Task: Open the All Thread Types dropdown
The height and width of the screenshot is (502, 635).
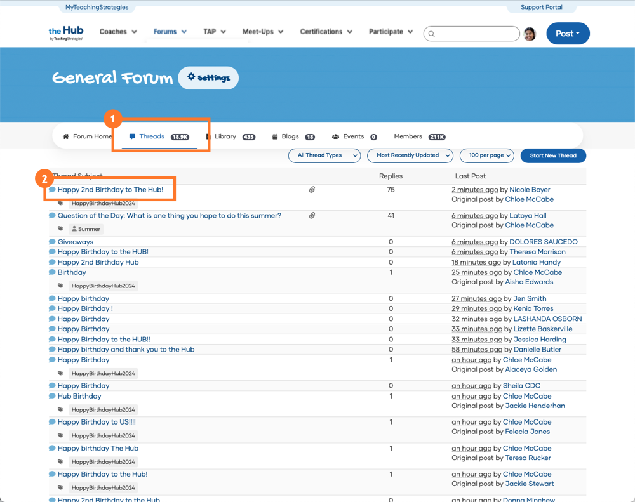Action: (x=324, y=155)
